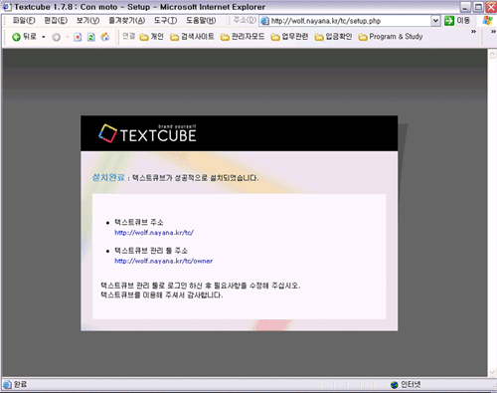Screen dimensions: 497x393
Task: Click the 인터넷 zone globe icon
Action: coord(395,385)
